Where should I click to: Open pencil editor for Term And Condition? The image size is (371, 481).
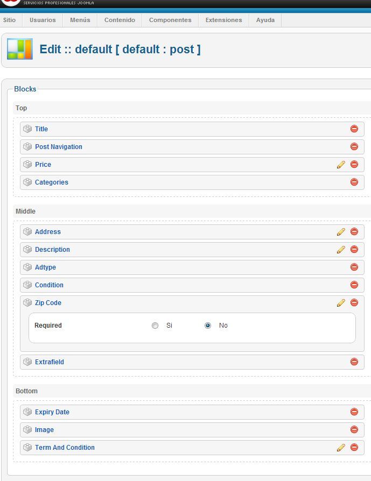pyautogui.click(x=341, y=448)
